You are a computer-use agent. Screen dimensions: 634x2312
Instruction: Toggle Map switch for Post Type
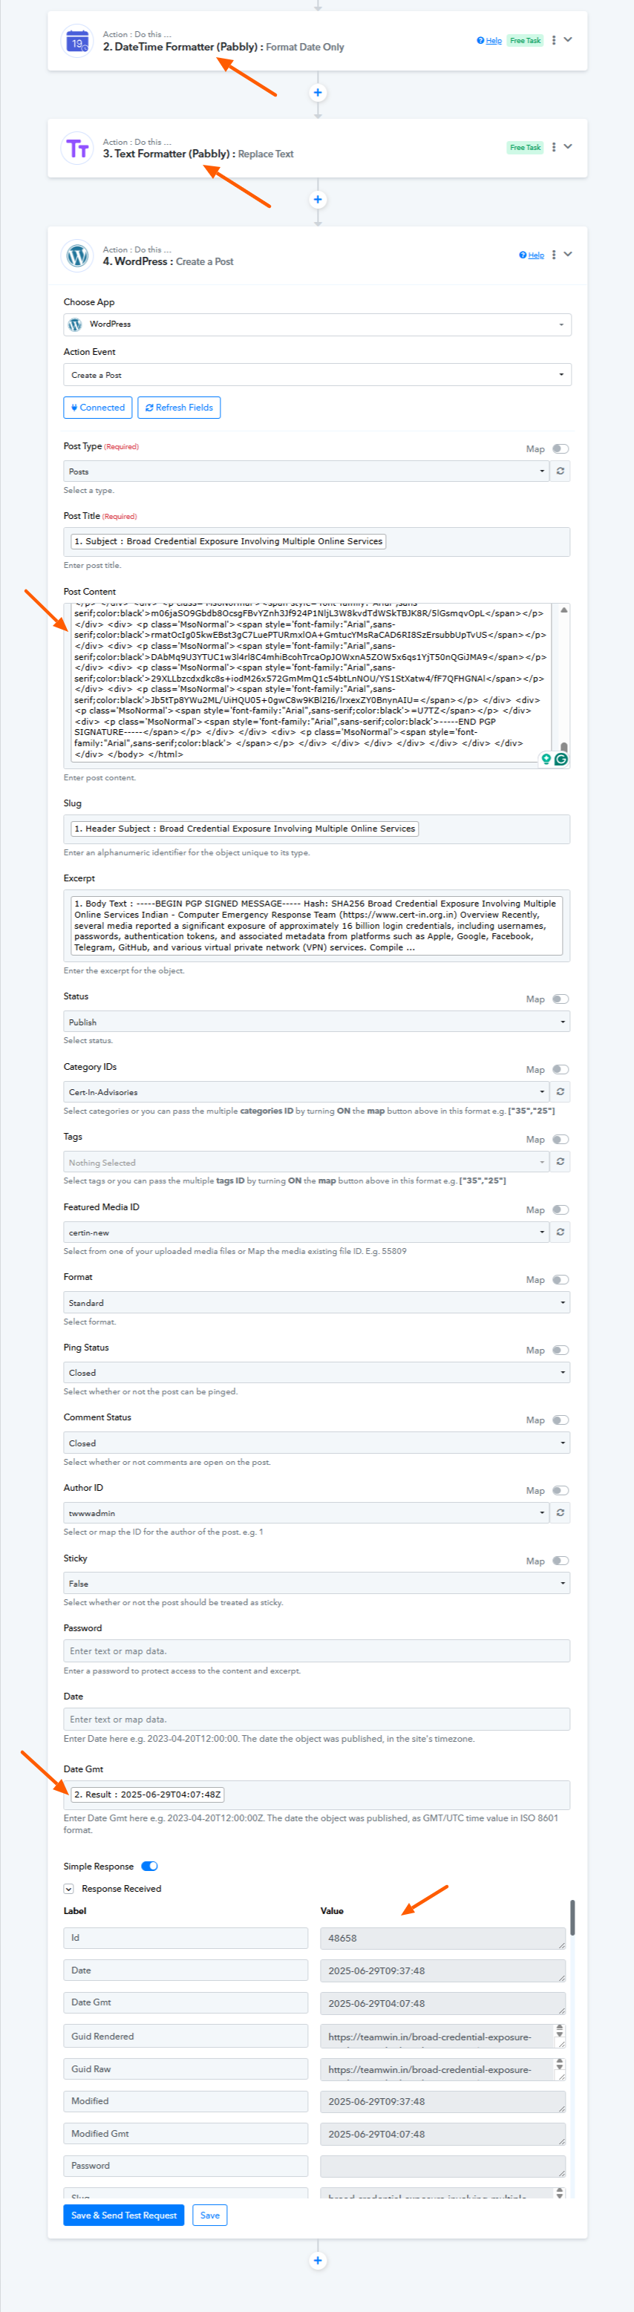561,448
